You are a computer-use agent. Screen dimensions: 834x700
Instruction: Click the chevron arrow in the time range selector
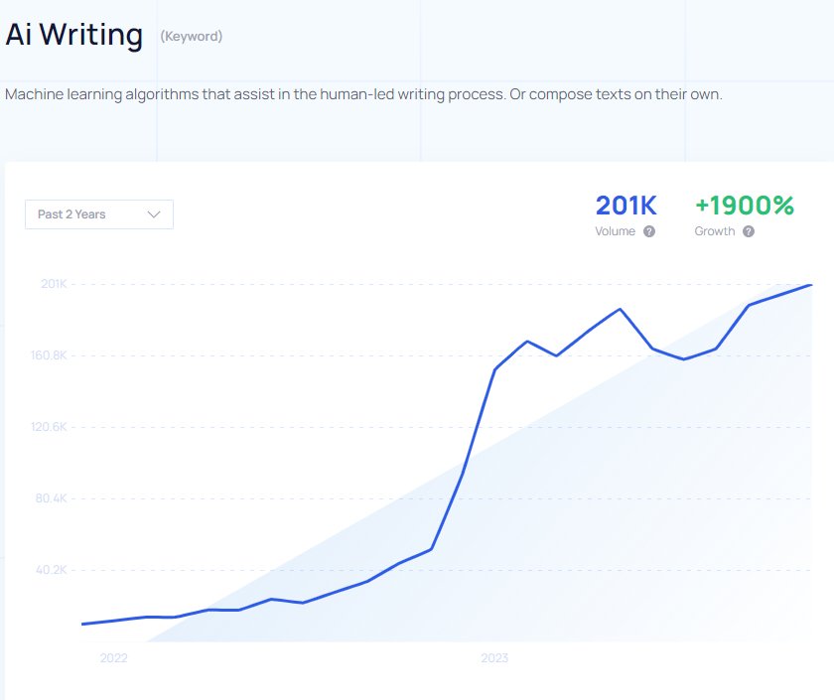pos(154,214)
